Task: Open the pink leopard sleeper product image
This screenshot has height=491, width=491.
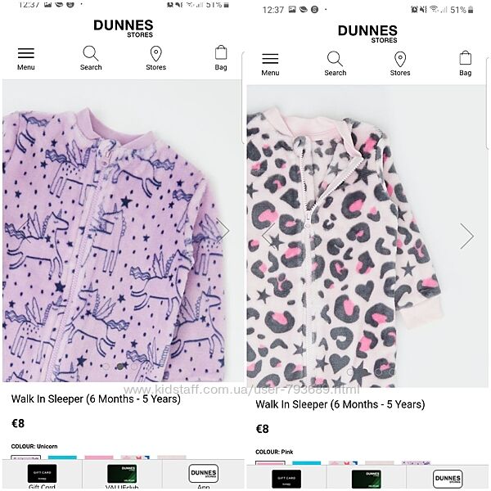Action: coord(367,236)
